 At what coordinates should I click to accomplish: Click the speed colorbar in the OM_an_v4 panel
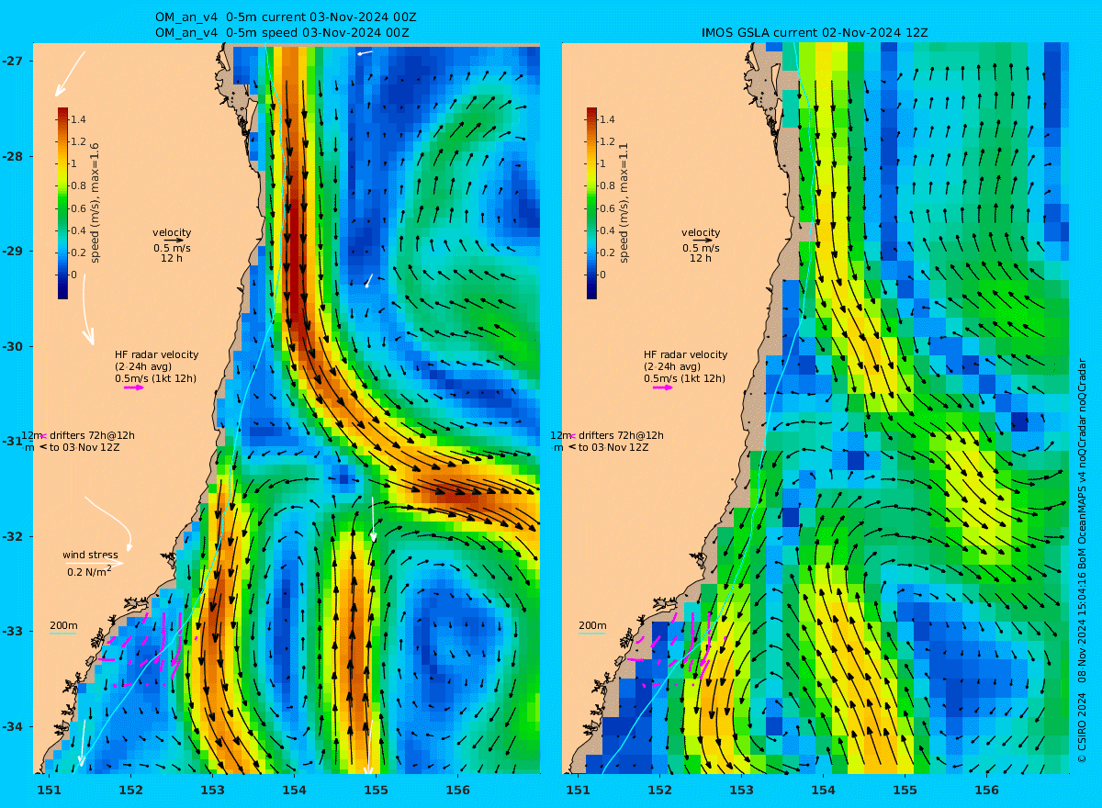[x=62, y=203]
